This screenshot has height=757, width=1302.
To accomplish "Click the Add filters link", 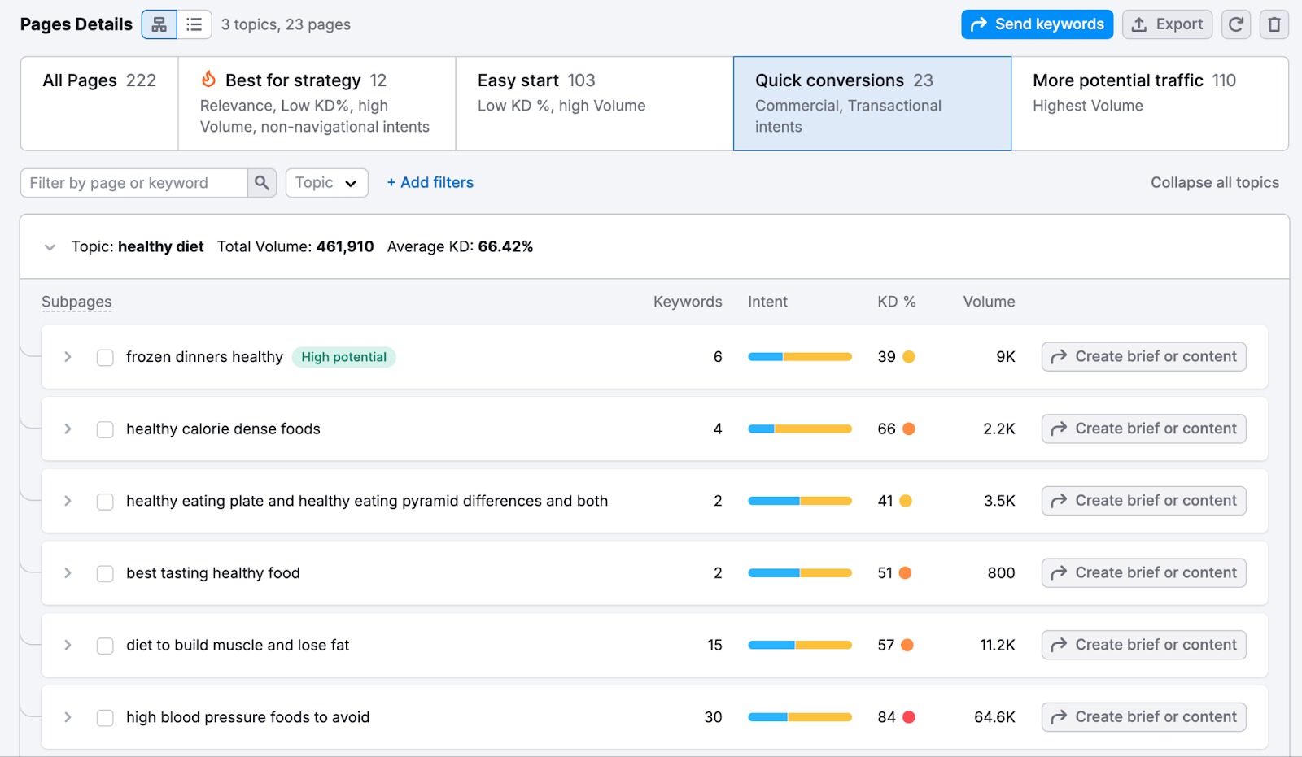I will click(430, 182).
